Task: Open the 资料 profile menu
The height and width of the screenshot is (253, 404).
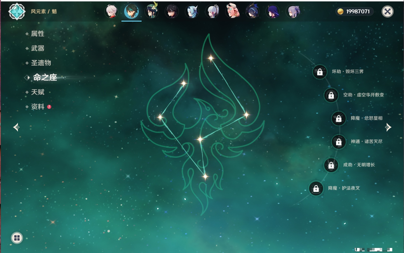Action: point(37,107)
